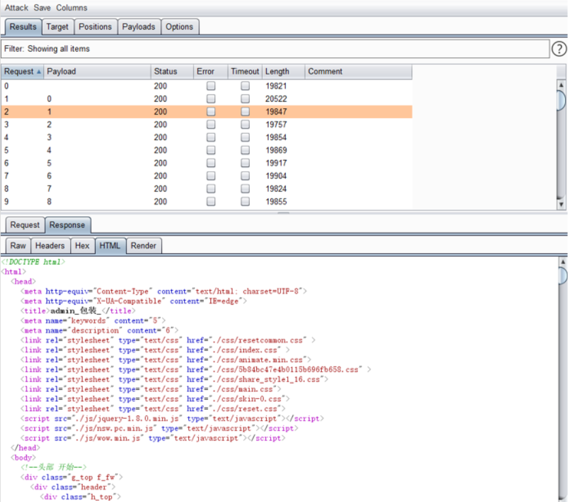Viewport: 573px width, 502px height.
Task: Open the Save menu
Action: point(42,8)
